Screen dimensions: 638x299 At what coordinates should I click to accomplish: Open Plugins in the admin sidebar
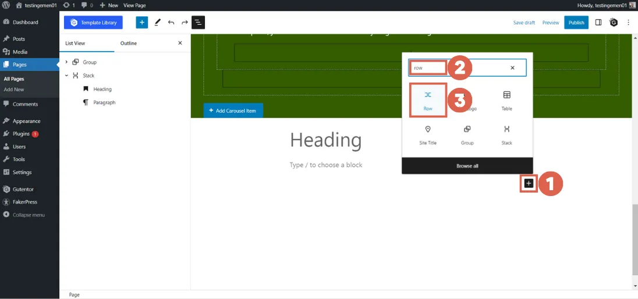(x=21, y=134)
